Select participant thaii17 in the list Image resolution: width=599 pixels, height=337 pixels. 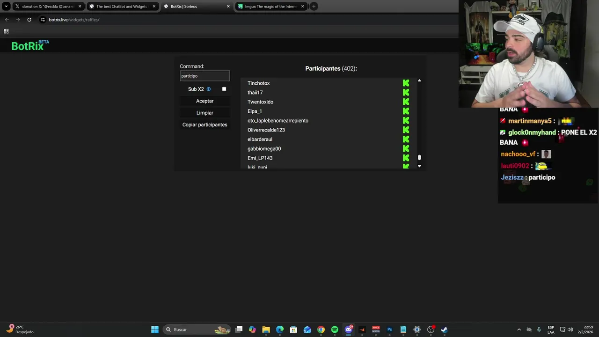click(255, 93)
